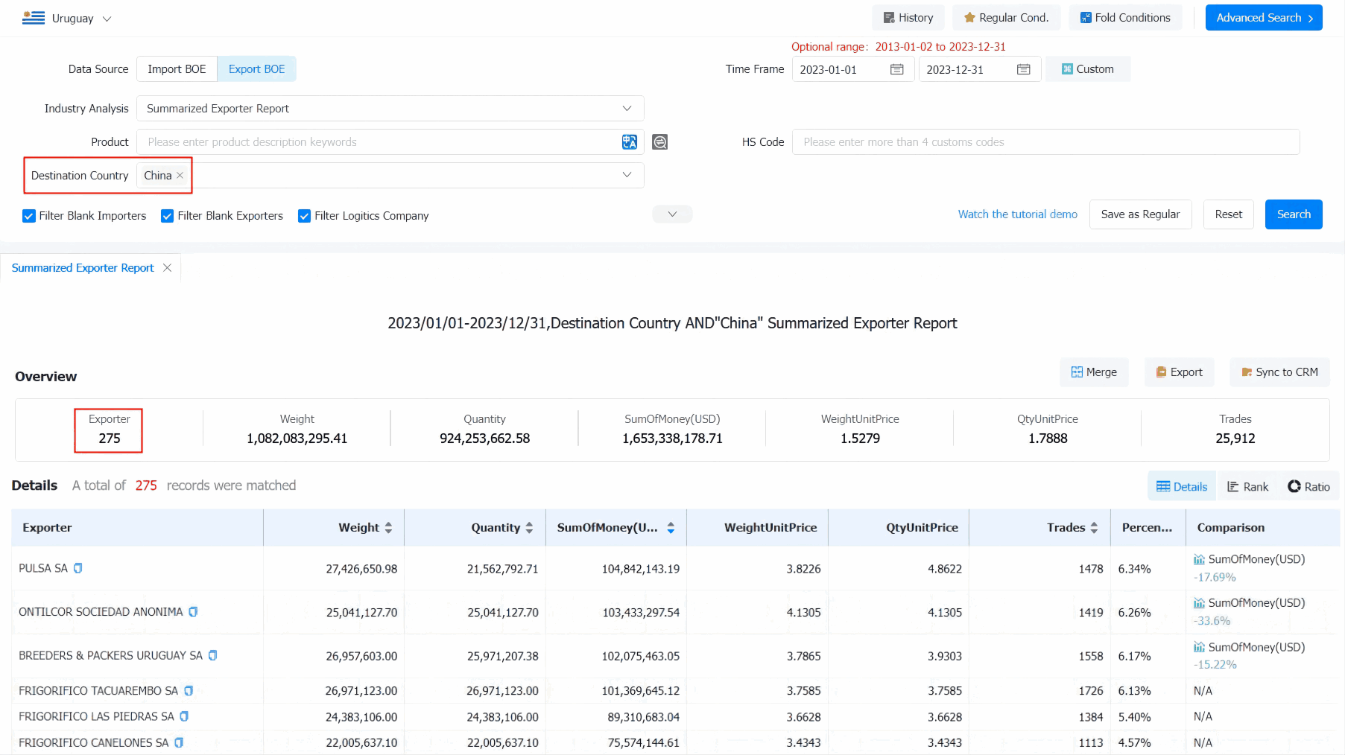Expand Industry Analysis report dropdown
The height and width of the screenshot is (755, 1345).
[x=390, y=109]
